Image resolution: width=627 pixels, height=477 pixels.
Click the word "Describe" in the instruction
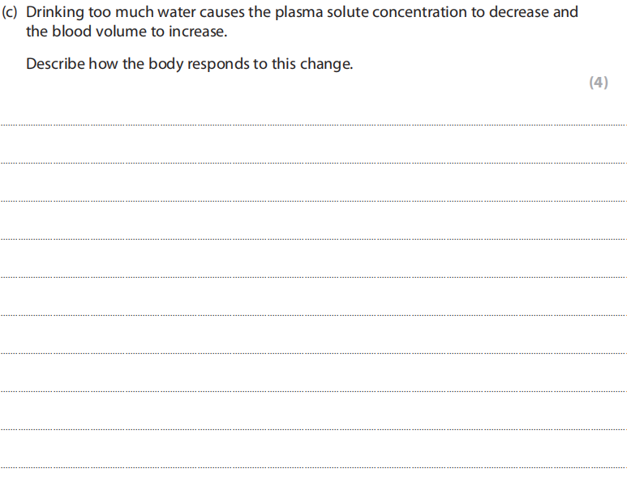[56, 64]
